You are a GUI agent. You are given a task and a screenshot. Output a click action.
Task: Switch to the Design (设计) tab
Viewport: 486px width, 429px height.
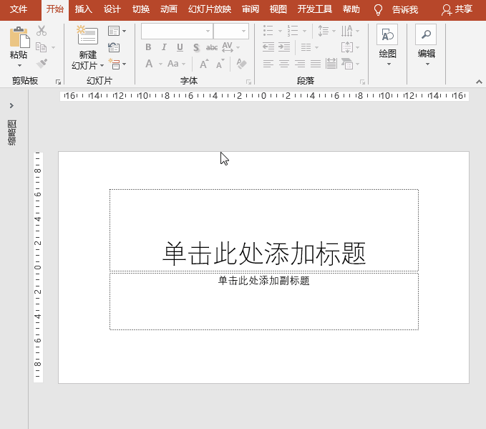pyautogui.click(x=112, y=9)
